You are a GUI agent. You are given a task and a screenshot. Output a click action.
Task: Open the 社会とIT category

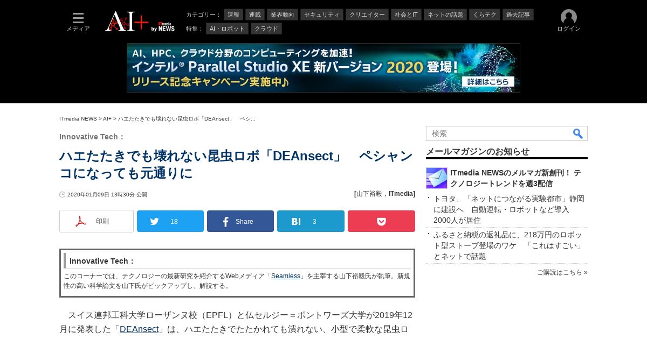[x=406, y=15]
